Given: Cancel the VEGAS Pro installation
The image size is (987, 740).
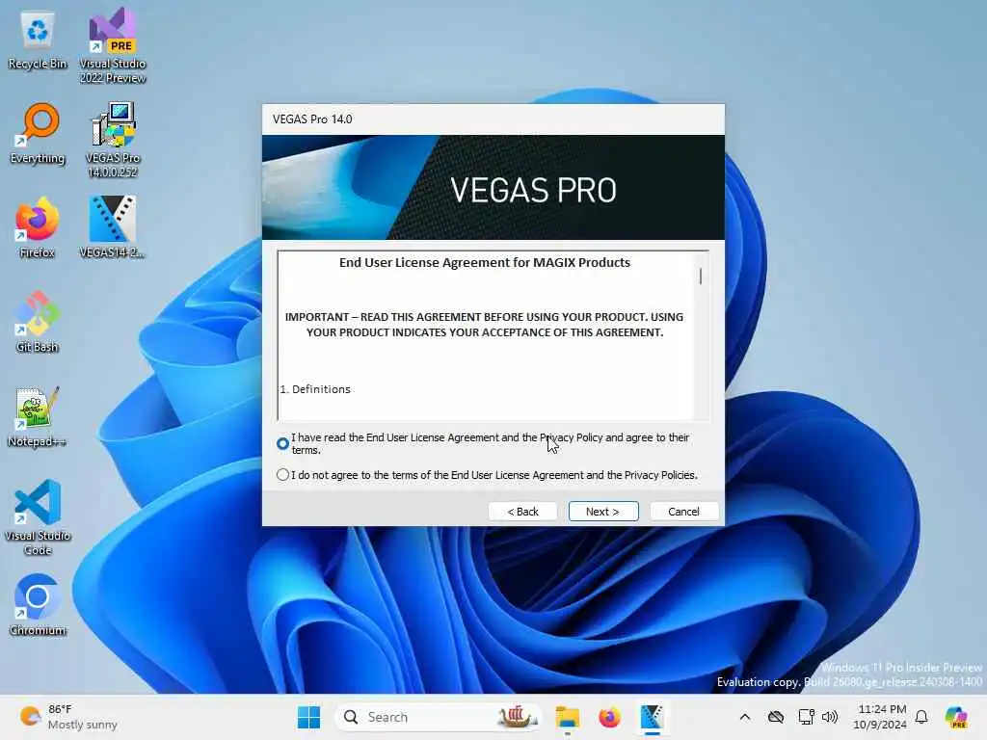Looking at the screenshot, I should pos(683,511).
